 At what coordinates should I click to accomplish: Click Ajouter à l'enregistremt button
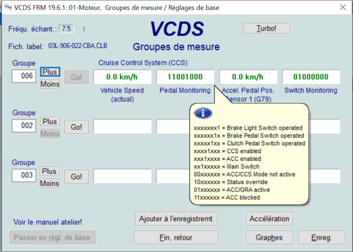[176, 218]
